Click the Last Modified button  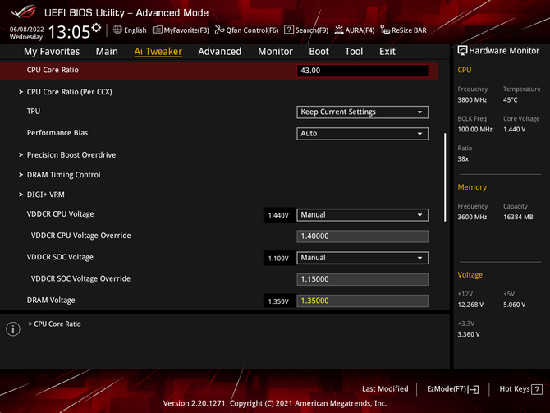(x=385, y=389)
